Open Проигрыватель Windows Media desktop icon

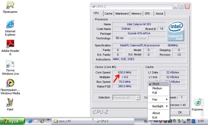pos(10,87)
